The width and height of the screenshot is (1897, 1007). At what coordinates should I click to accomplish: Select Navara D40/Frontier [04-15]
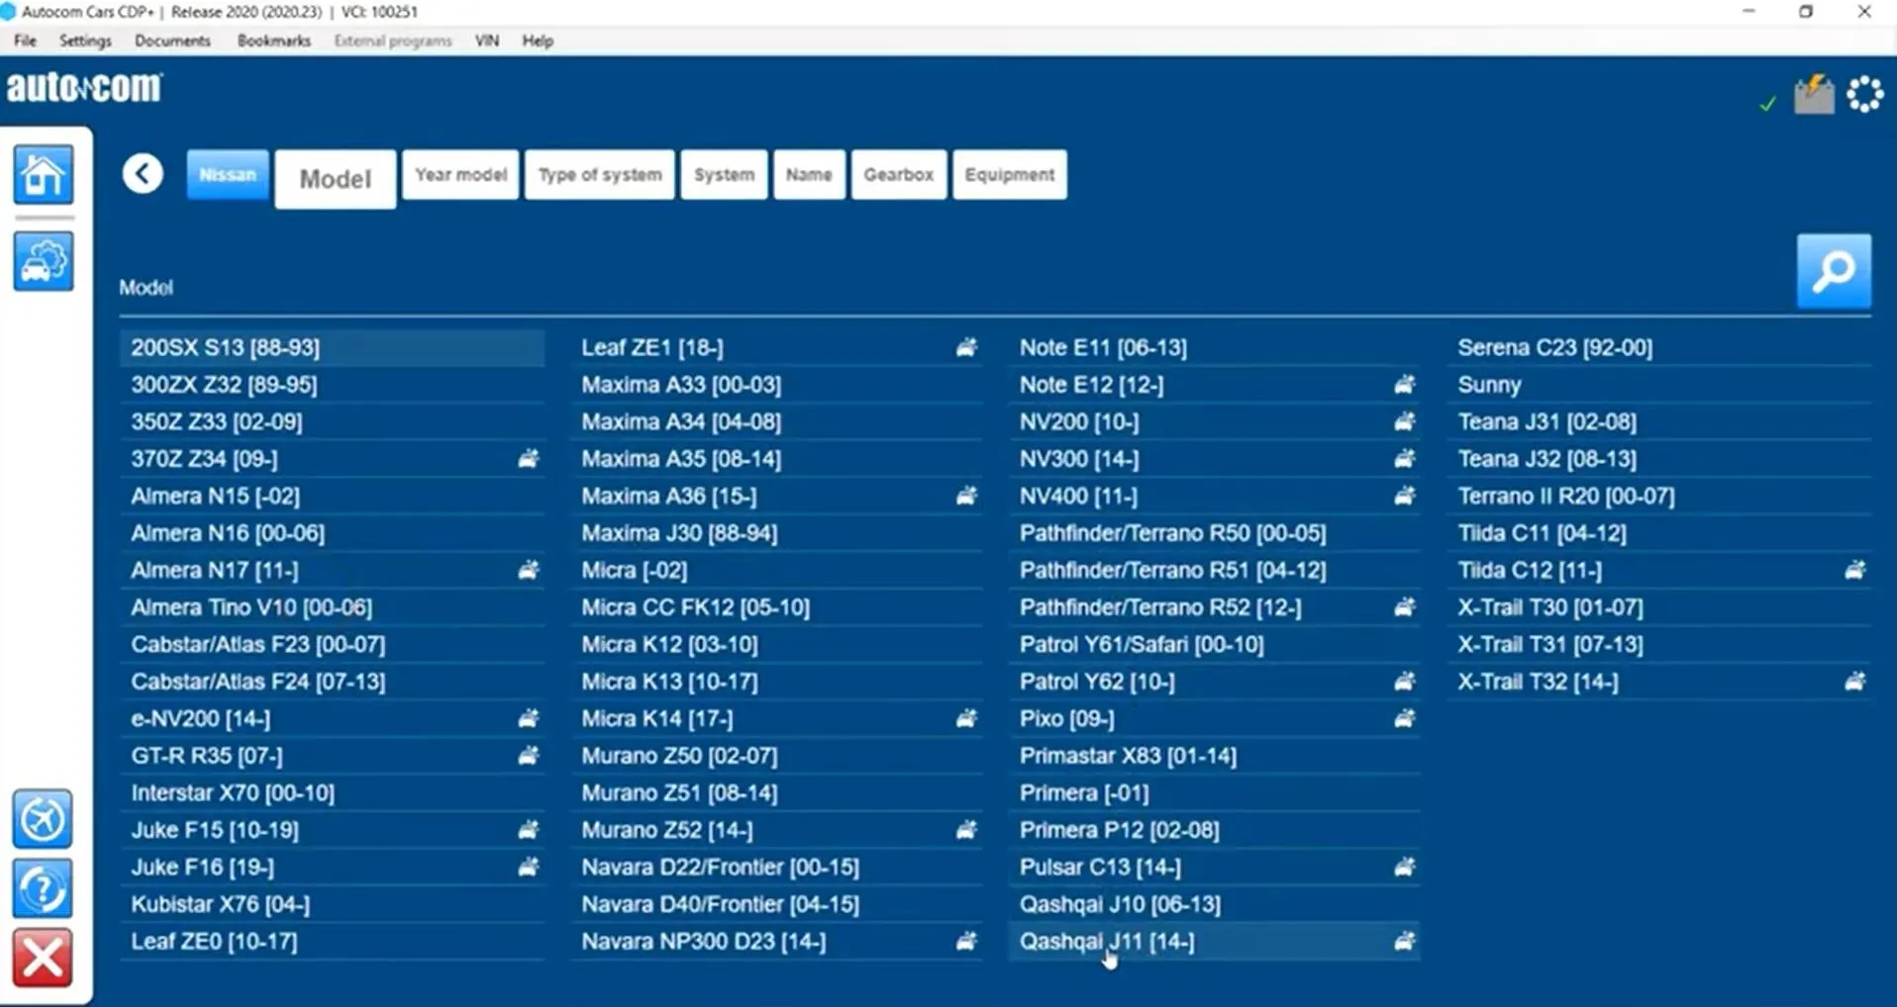click(777, 904)
